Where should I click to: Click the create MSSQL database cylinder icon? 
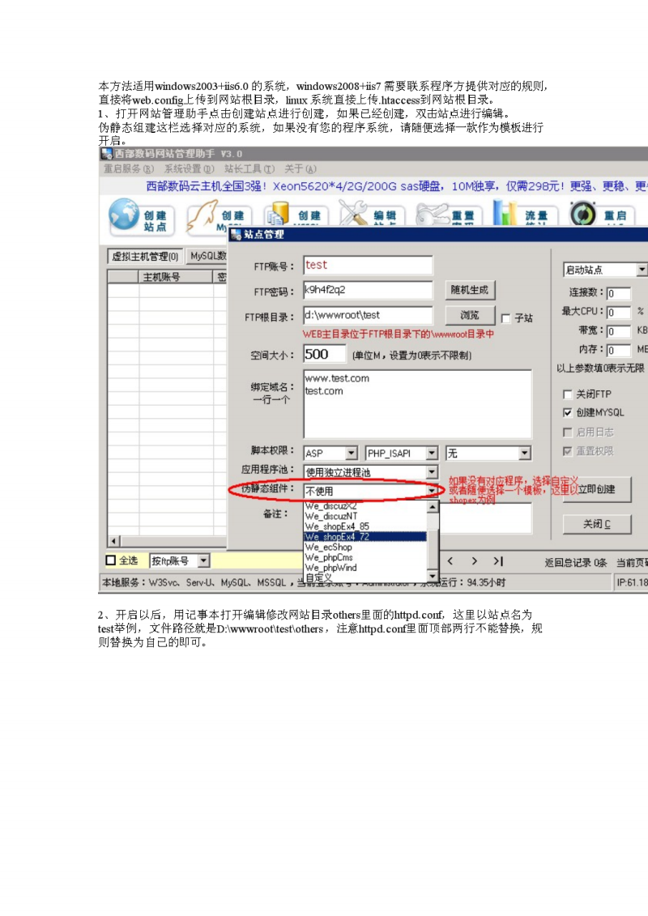click(276, 214)
